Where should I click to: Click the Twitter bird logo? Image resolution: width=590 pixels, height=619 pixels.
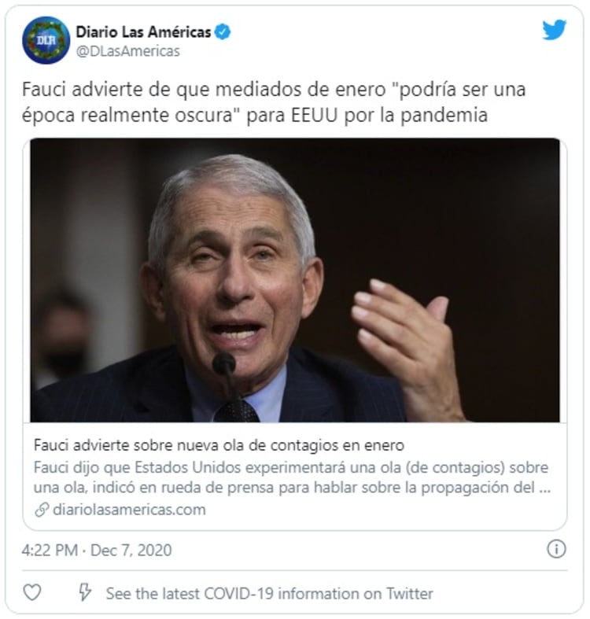(x=554, y=30)
